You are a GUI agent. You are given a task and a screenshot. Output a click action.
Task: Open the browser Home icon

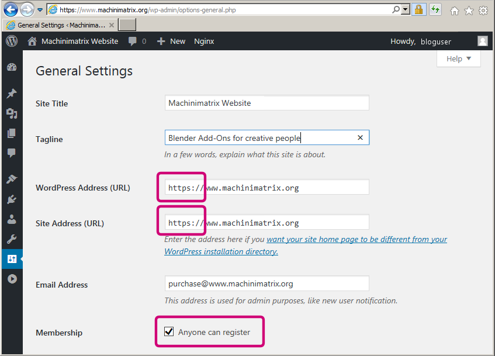[x=454, y=11]
